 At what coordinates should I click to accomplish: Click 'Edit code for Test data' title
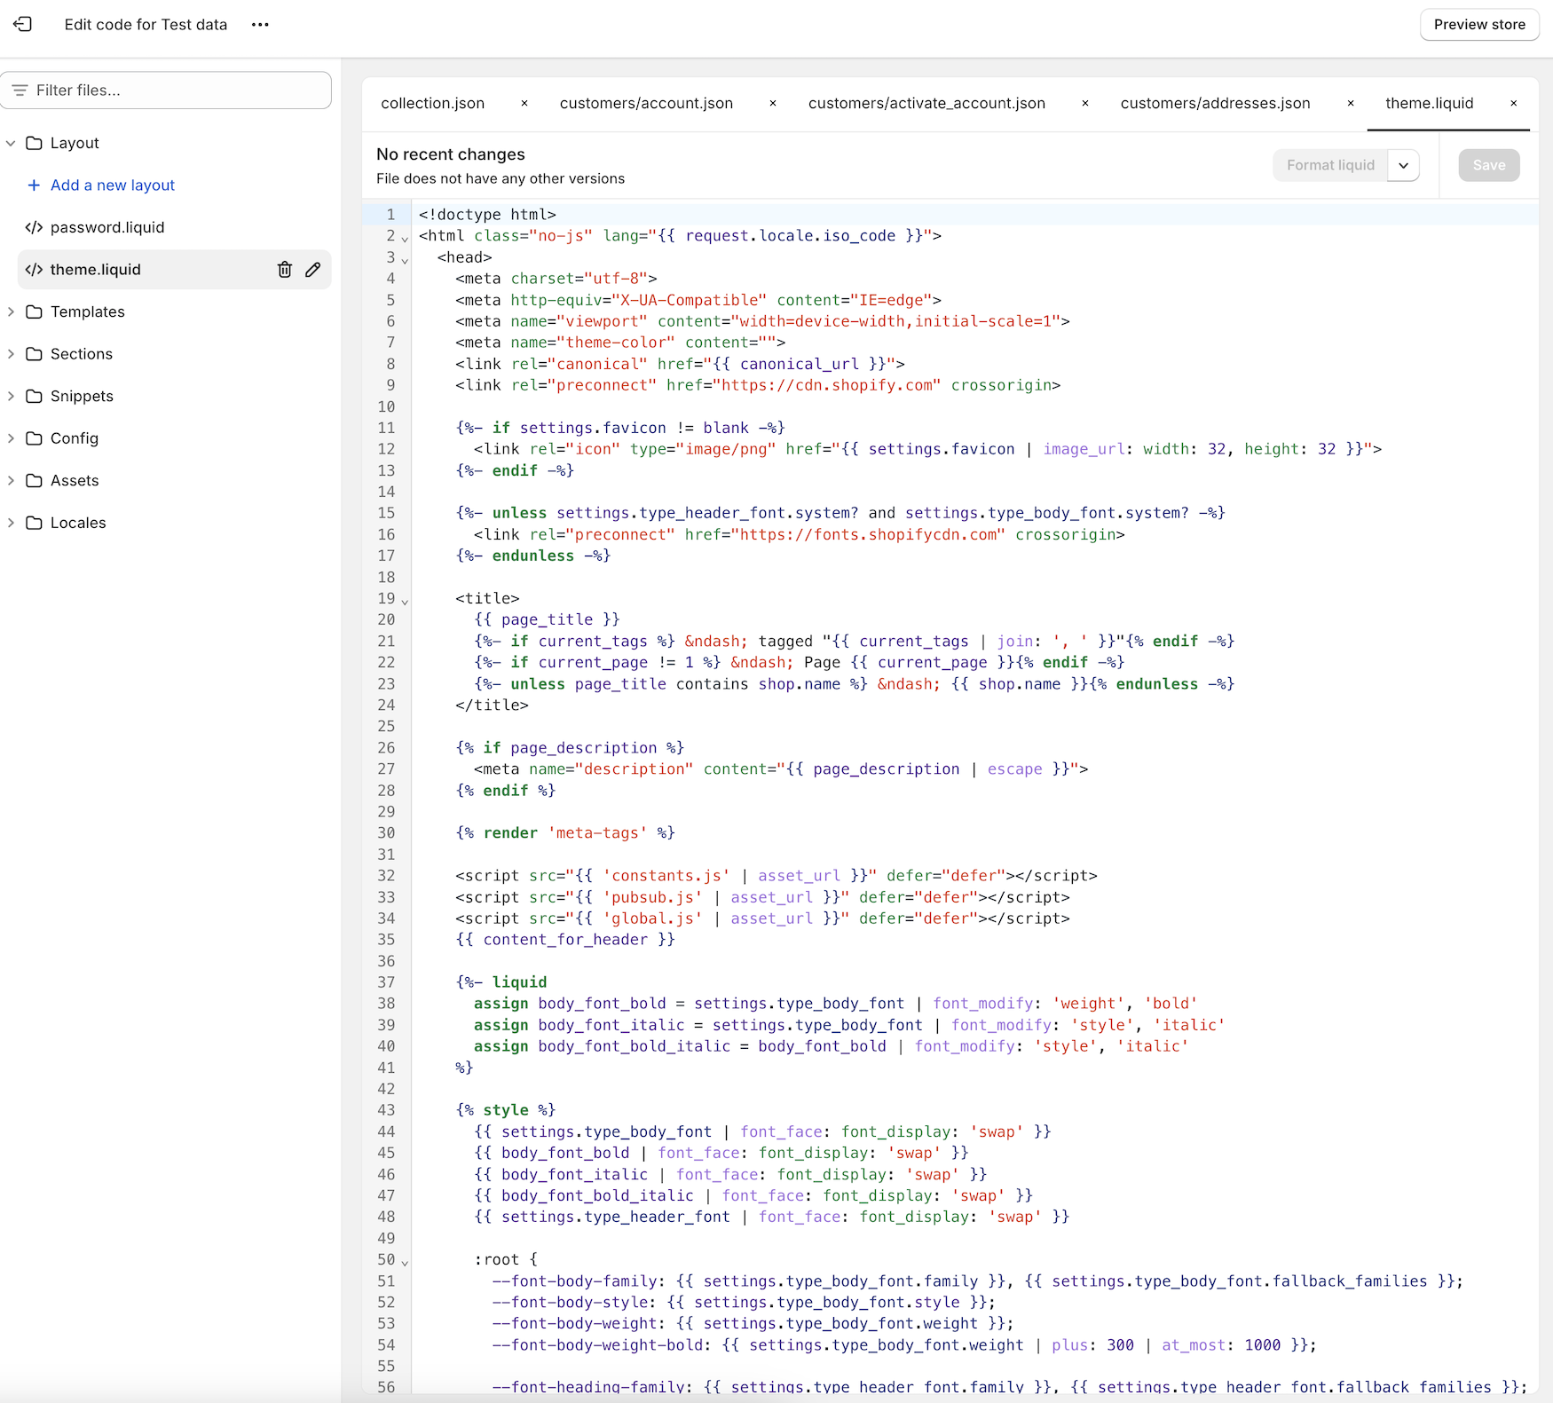[x=146, y=25]
